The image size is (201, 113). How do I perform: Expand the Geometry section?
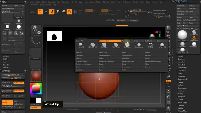click(x=181, y=59)
